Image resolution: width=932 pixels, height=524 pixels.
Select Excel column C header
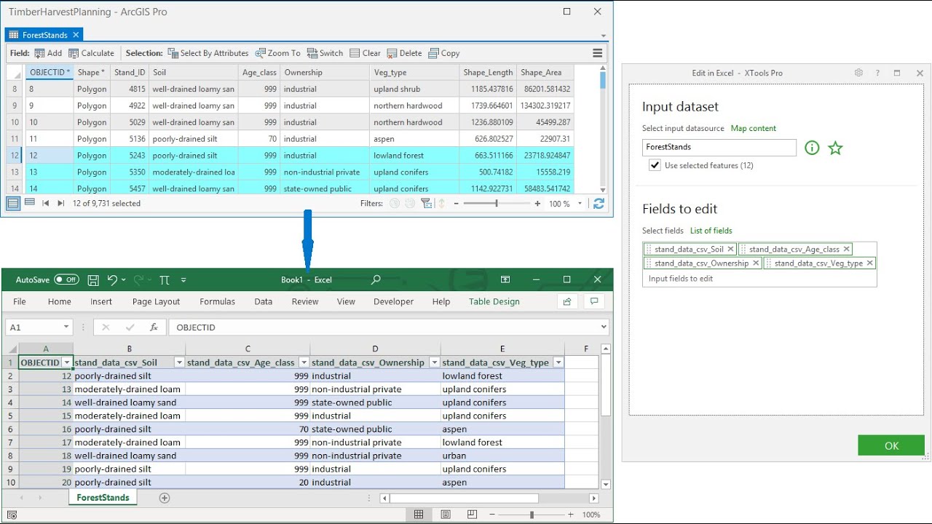tap(248, 349)
